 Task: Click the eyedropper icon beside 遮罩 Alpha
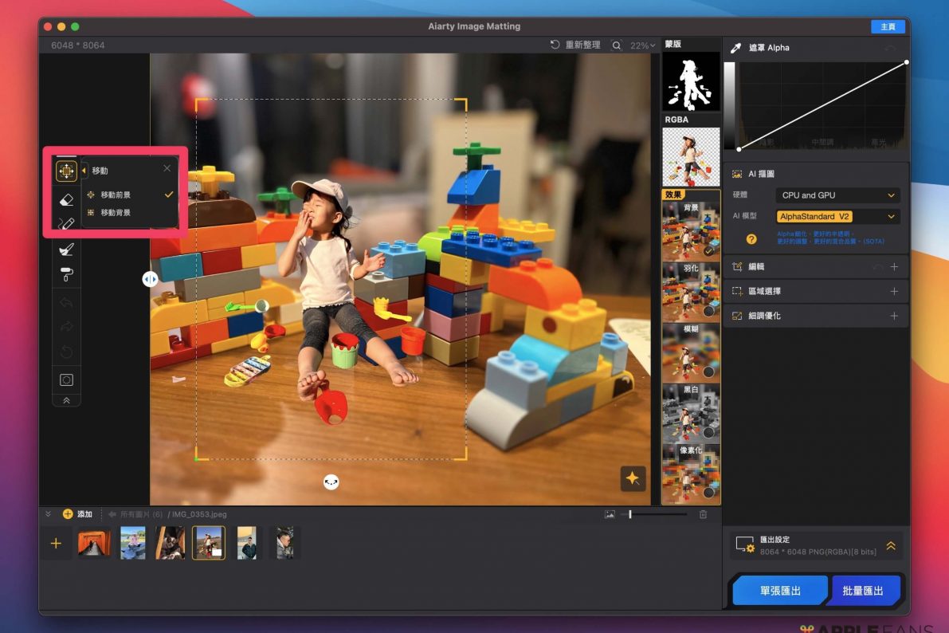[x=735, y=48]
